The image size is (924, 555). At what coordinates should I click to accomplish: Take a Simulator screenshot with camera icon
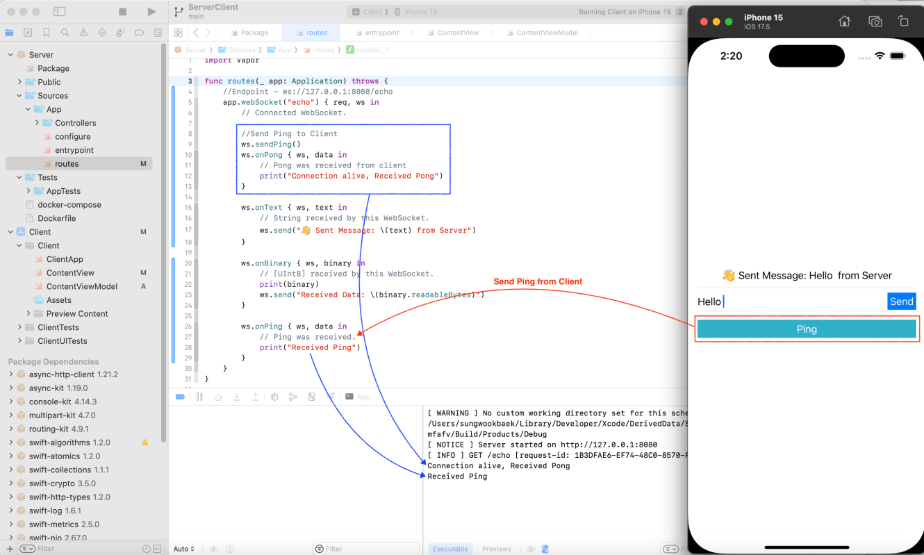875,22
